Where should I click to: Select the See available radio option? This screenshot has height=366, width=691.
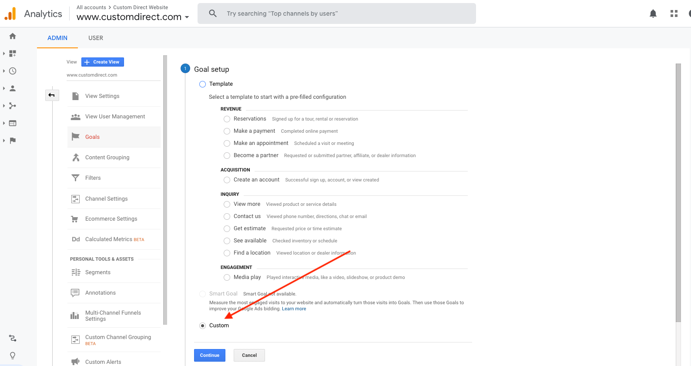point(227,241)
